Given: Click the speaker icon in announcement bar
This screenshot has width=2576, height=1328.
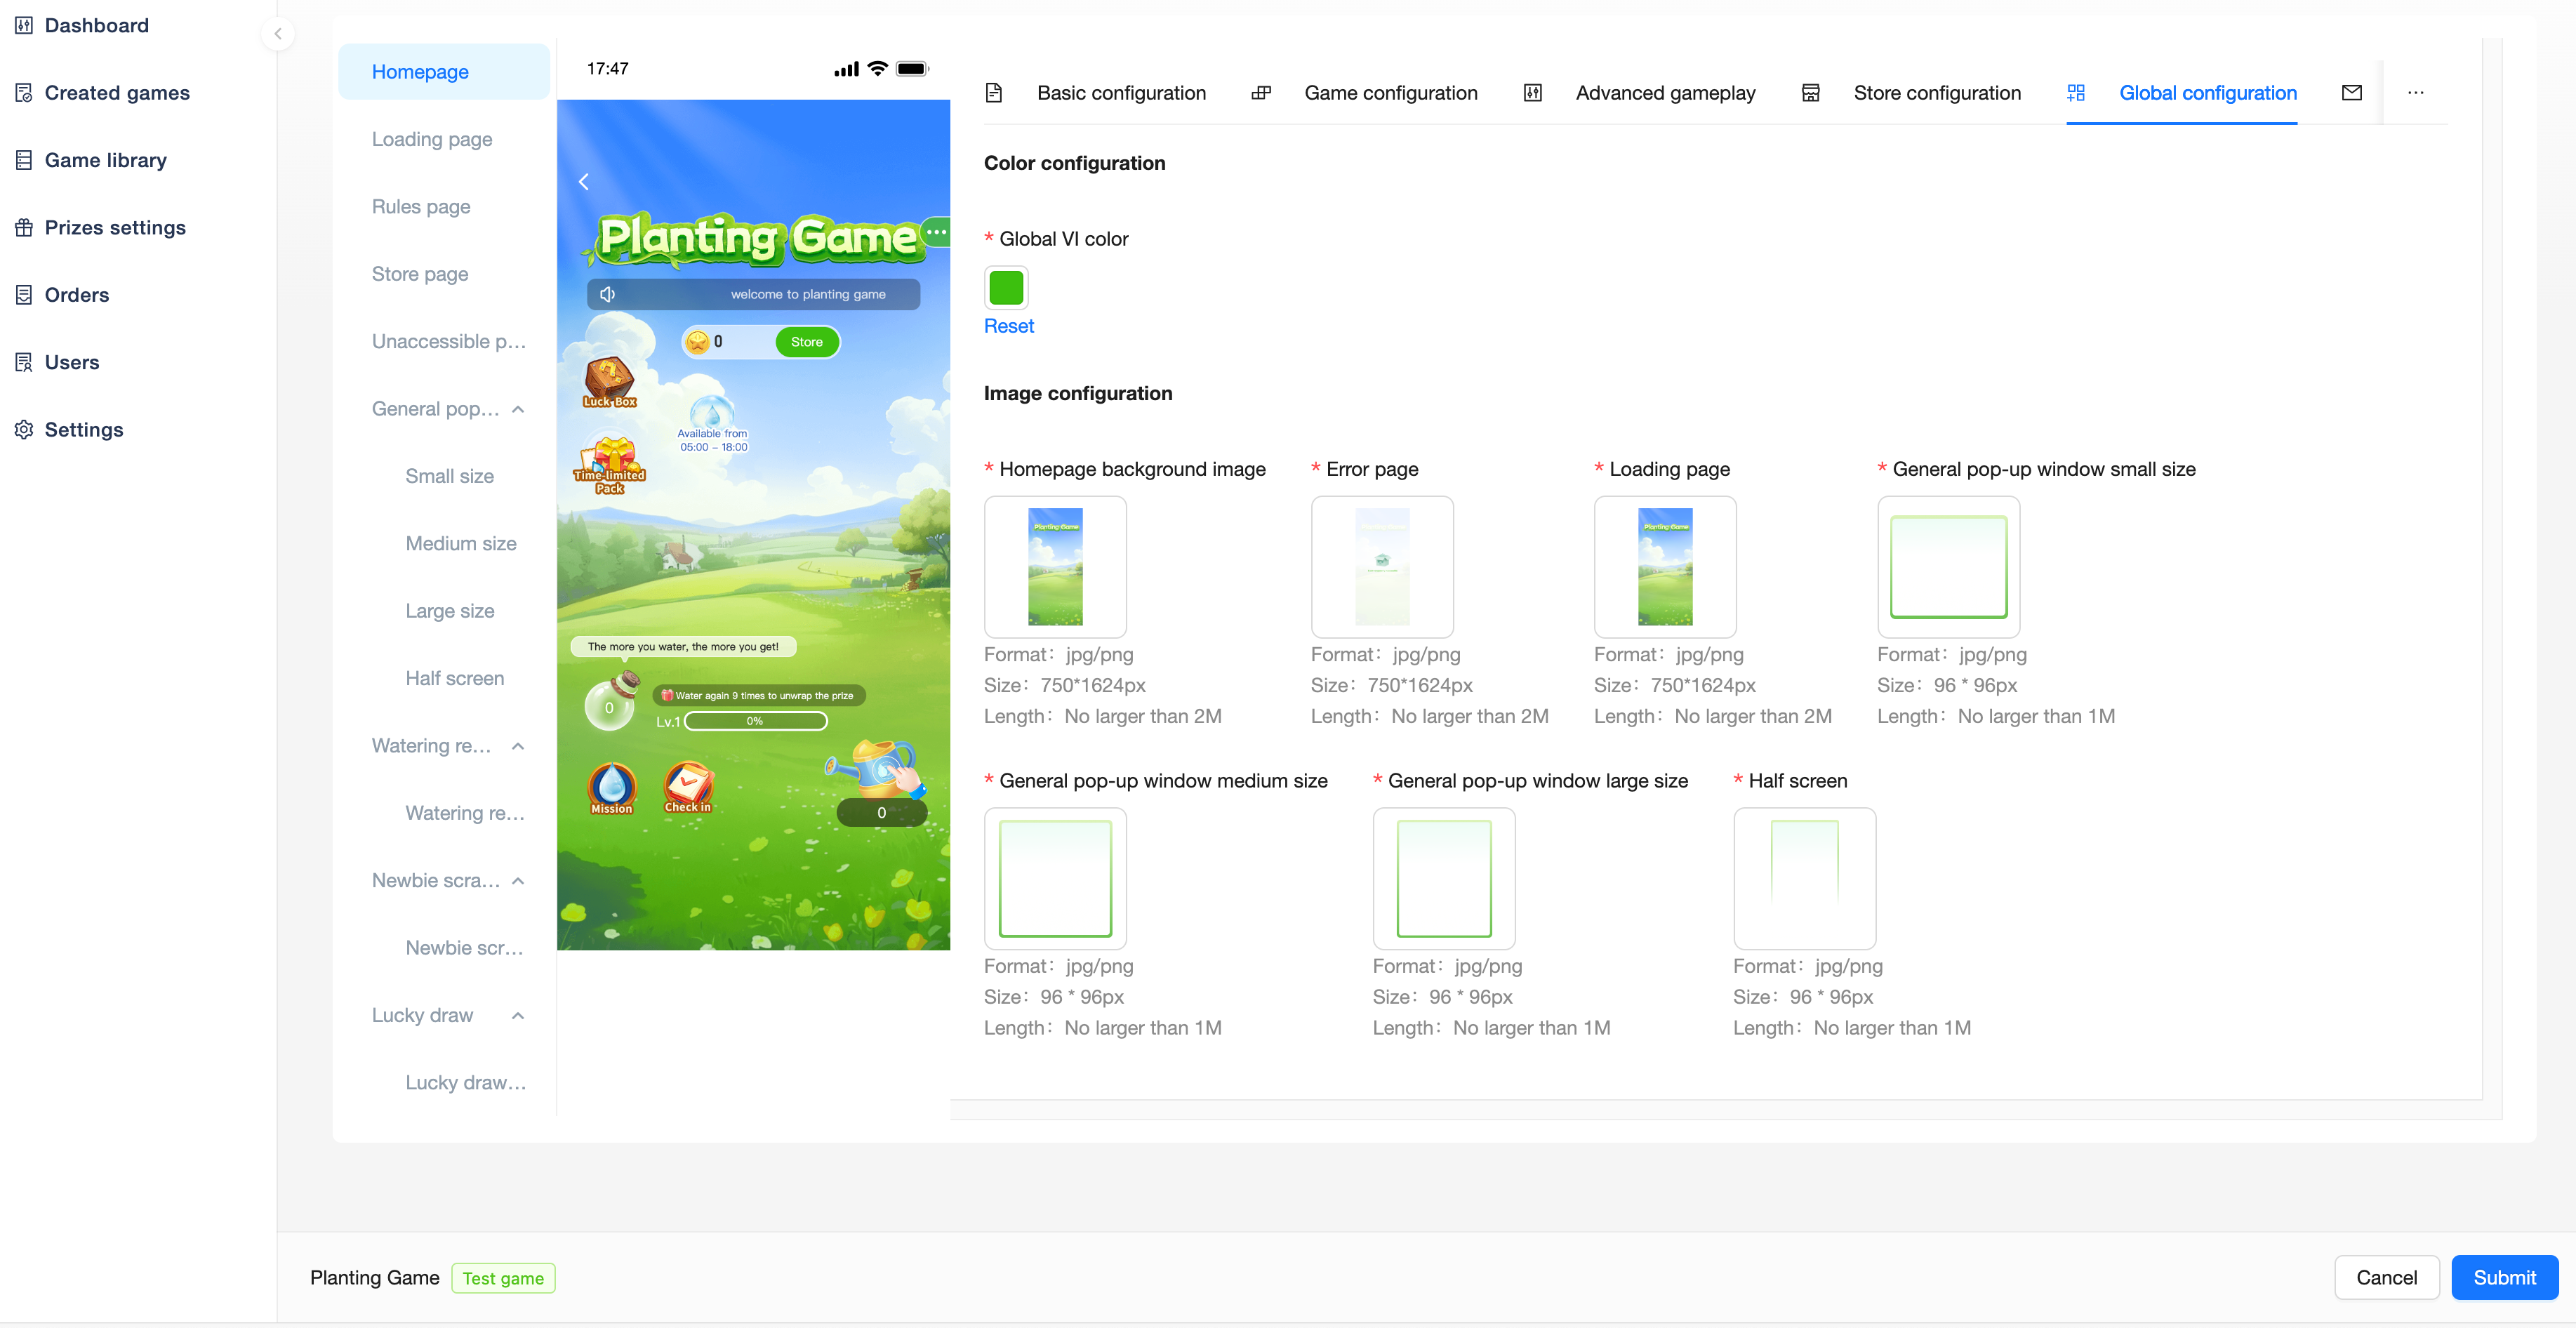Looking at the screenshot, I should pos(607,294).
